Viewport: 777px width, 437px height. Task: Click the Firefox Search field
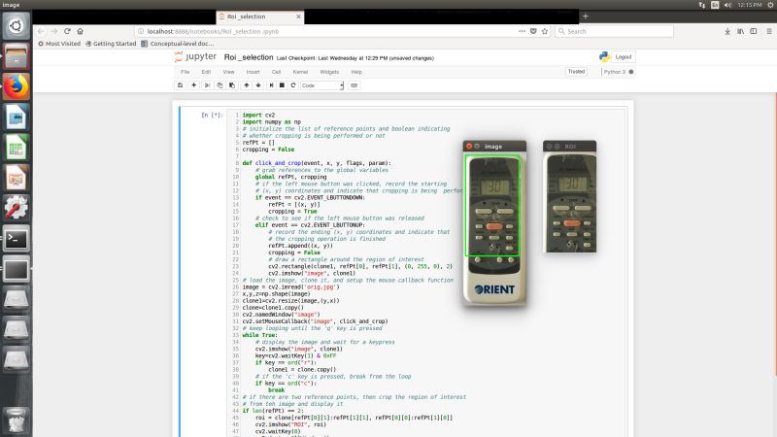pyautogui.click(x=615, y=31)
